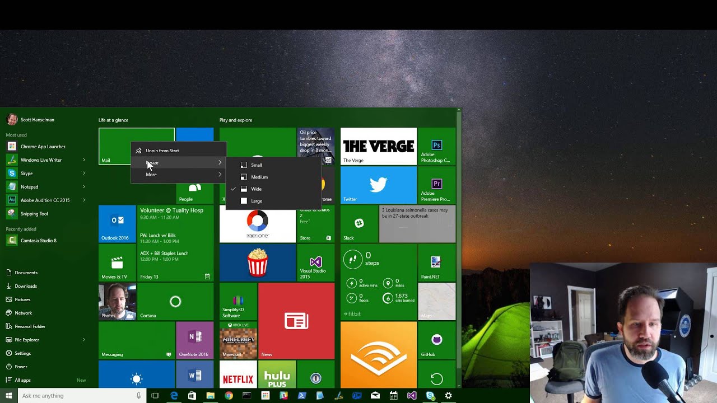
Task: Launch the OneNote 2016 tile
Action: coord(195,340)
